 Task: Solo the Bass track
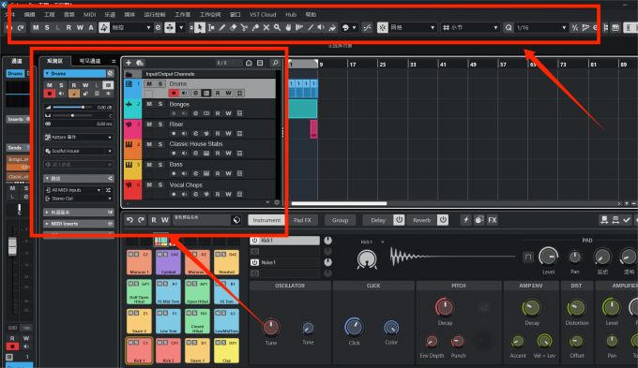(x=160, y=164)
